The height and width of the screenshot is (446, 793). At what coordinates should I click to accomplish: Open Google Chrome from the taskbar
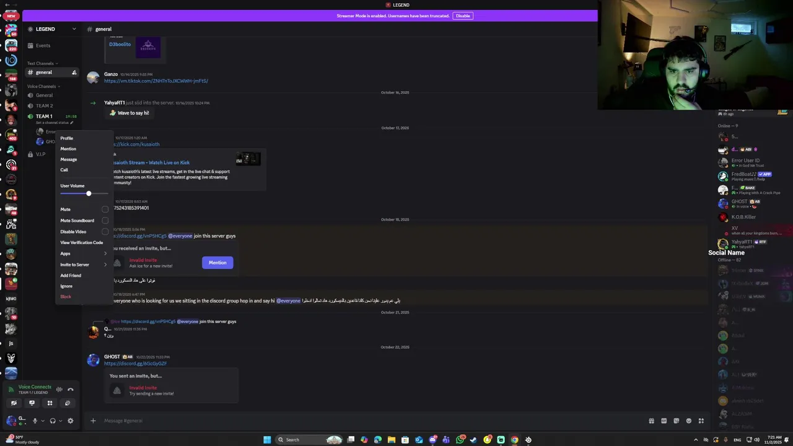[x=514, y=440]
